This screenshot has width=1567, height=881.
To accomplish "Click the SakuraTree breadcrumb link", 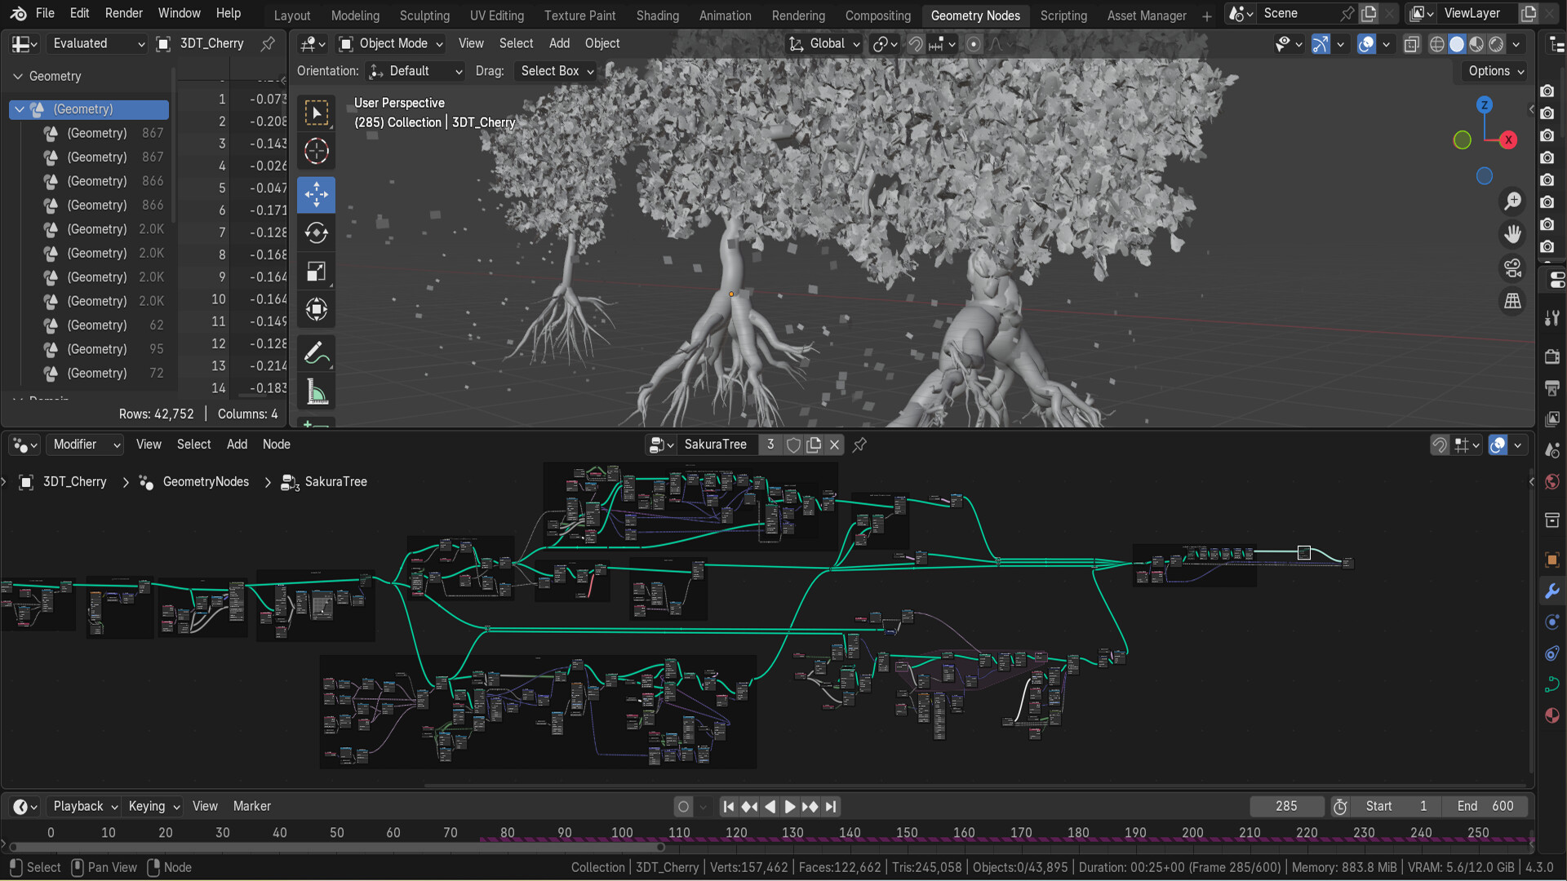I will [x=335, y=481].
